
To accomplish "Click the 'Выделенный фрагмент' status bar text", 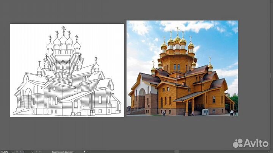I will pyautogui.click(x=63, y=151).
